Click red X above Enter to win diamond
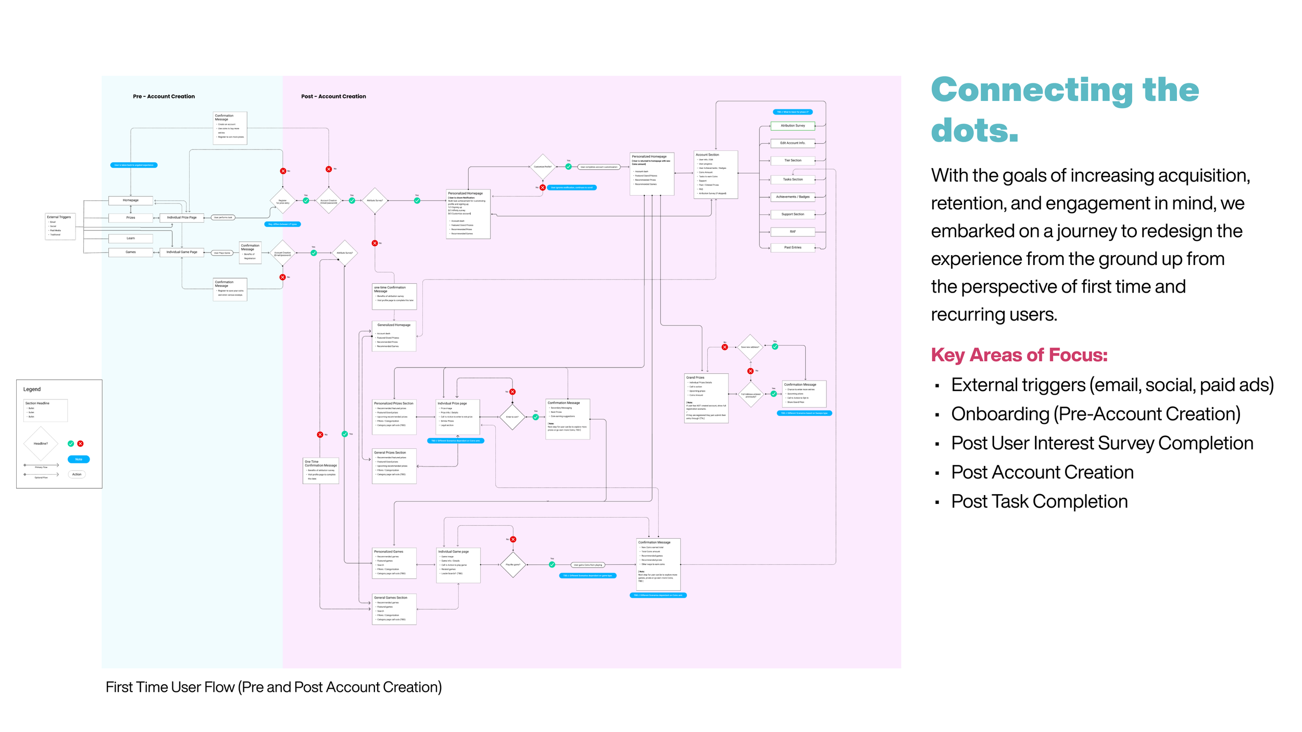The width and height of the screenshot is (1302, 732). coord(512,392)
